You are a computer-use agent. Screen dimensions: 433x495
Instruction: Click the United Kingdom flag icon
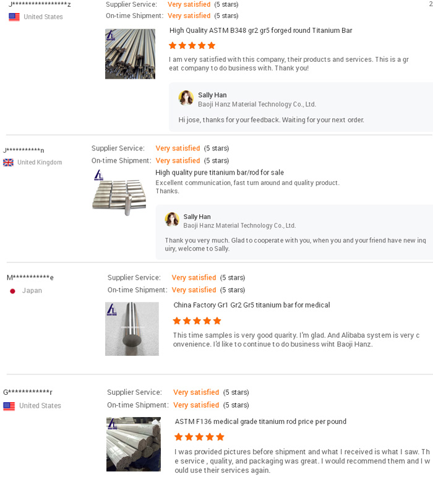[8, 163]
